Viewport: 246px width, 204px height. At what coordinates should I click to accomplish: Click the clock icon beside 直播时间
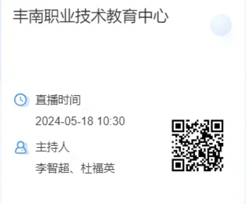click(x=20, y=100)
